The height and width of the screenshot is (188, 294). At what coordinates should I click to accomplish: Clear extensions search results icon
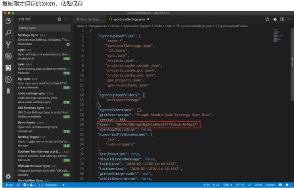pos(59,19)
